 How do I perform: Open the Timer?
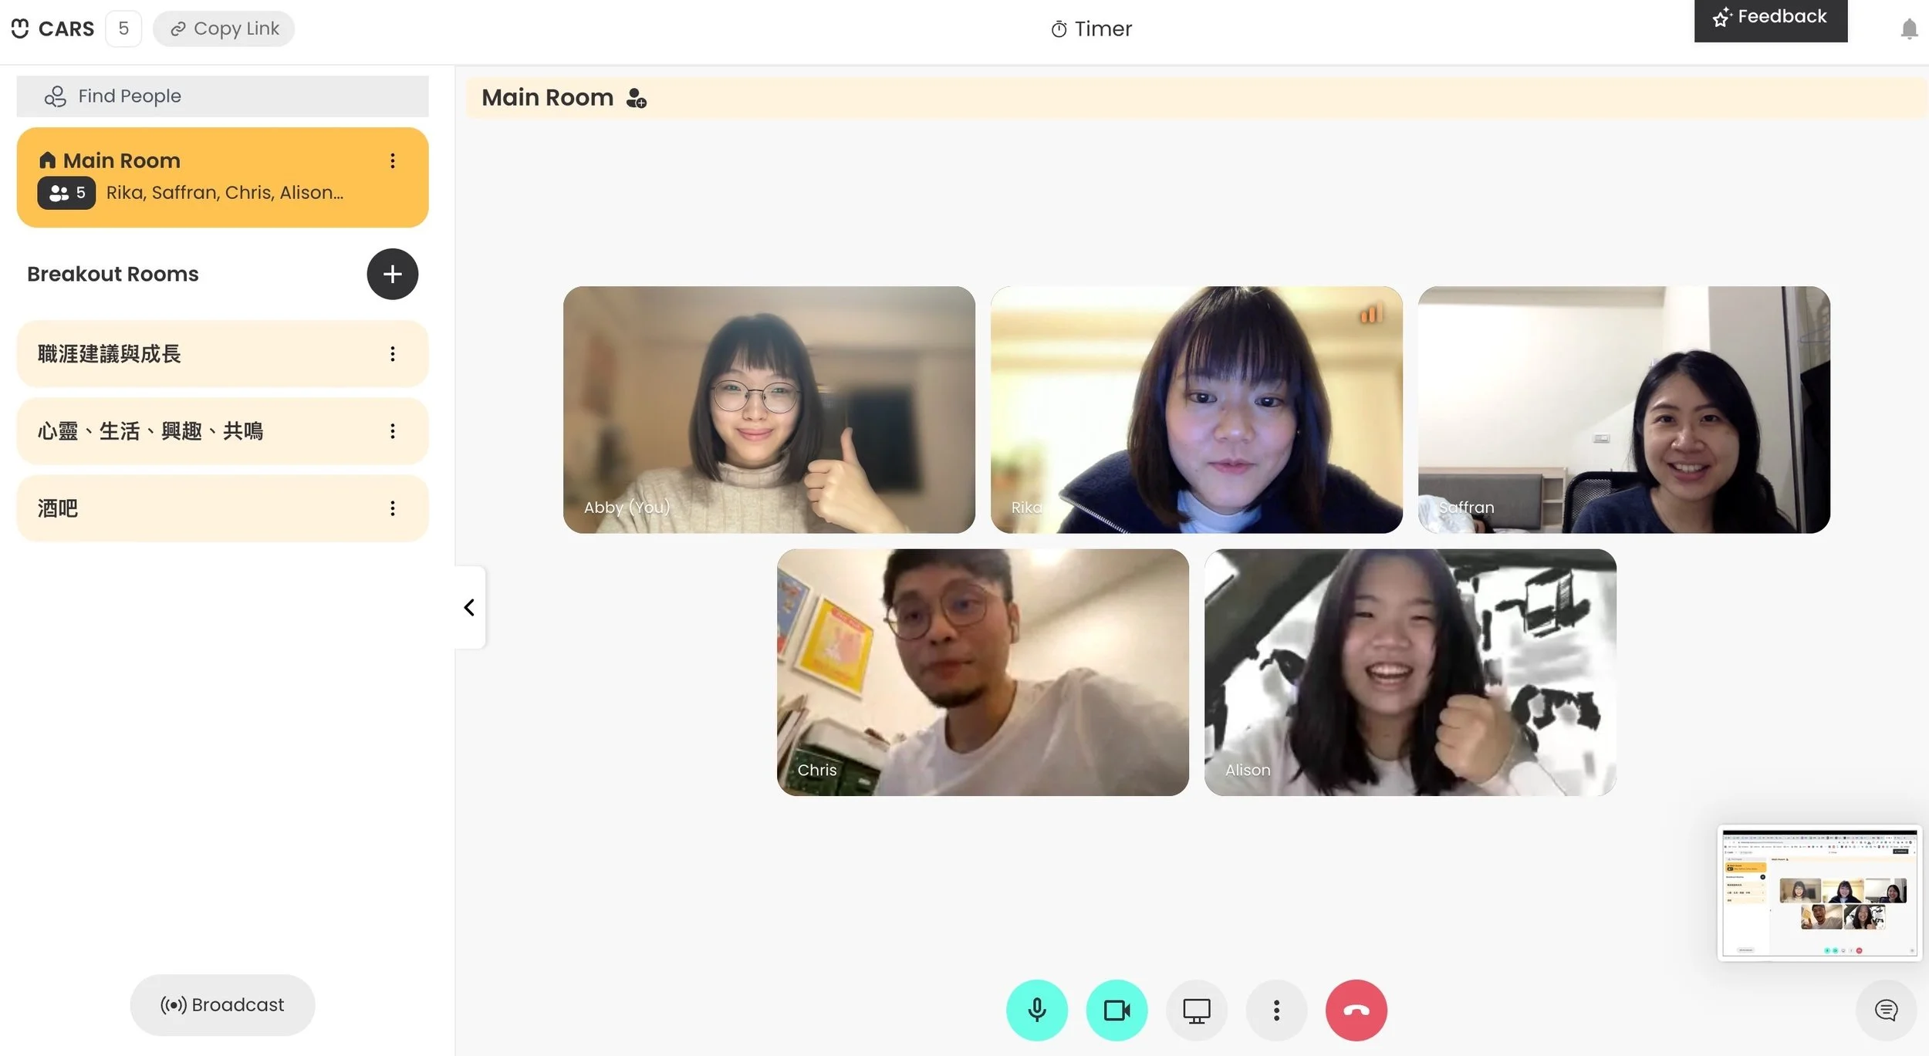(1091, 29)
